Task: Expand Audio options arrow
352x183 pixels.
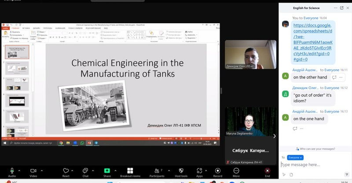Action: click(x=19, y=171)
